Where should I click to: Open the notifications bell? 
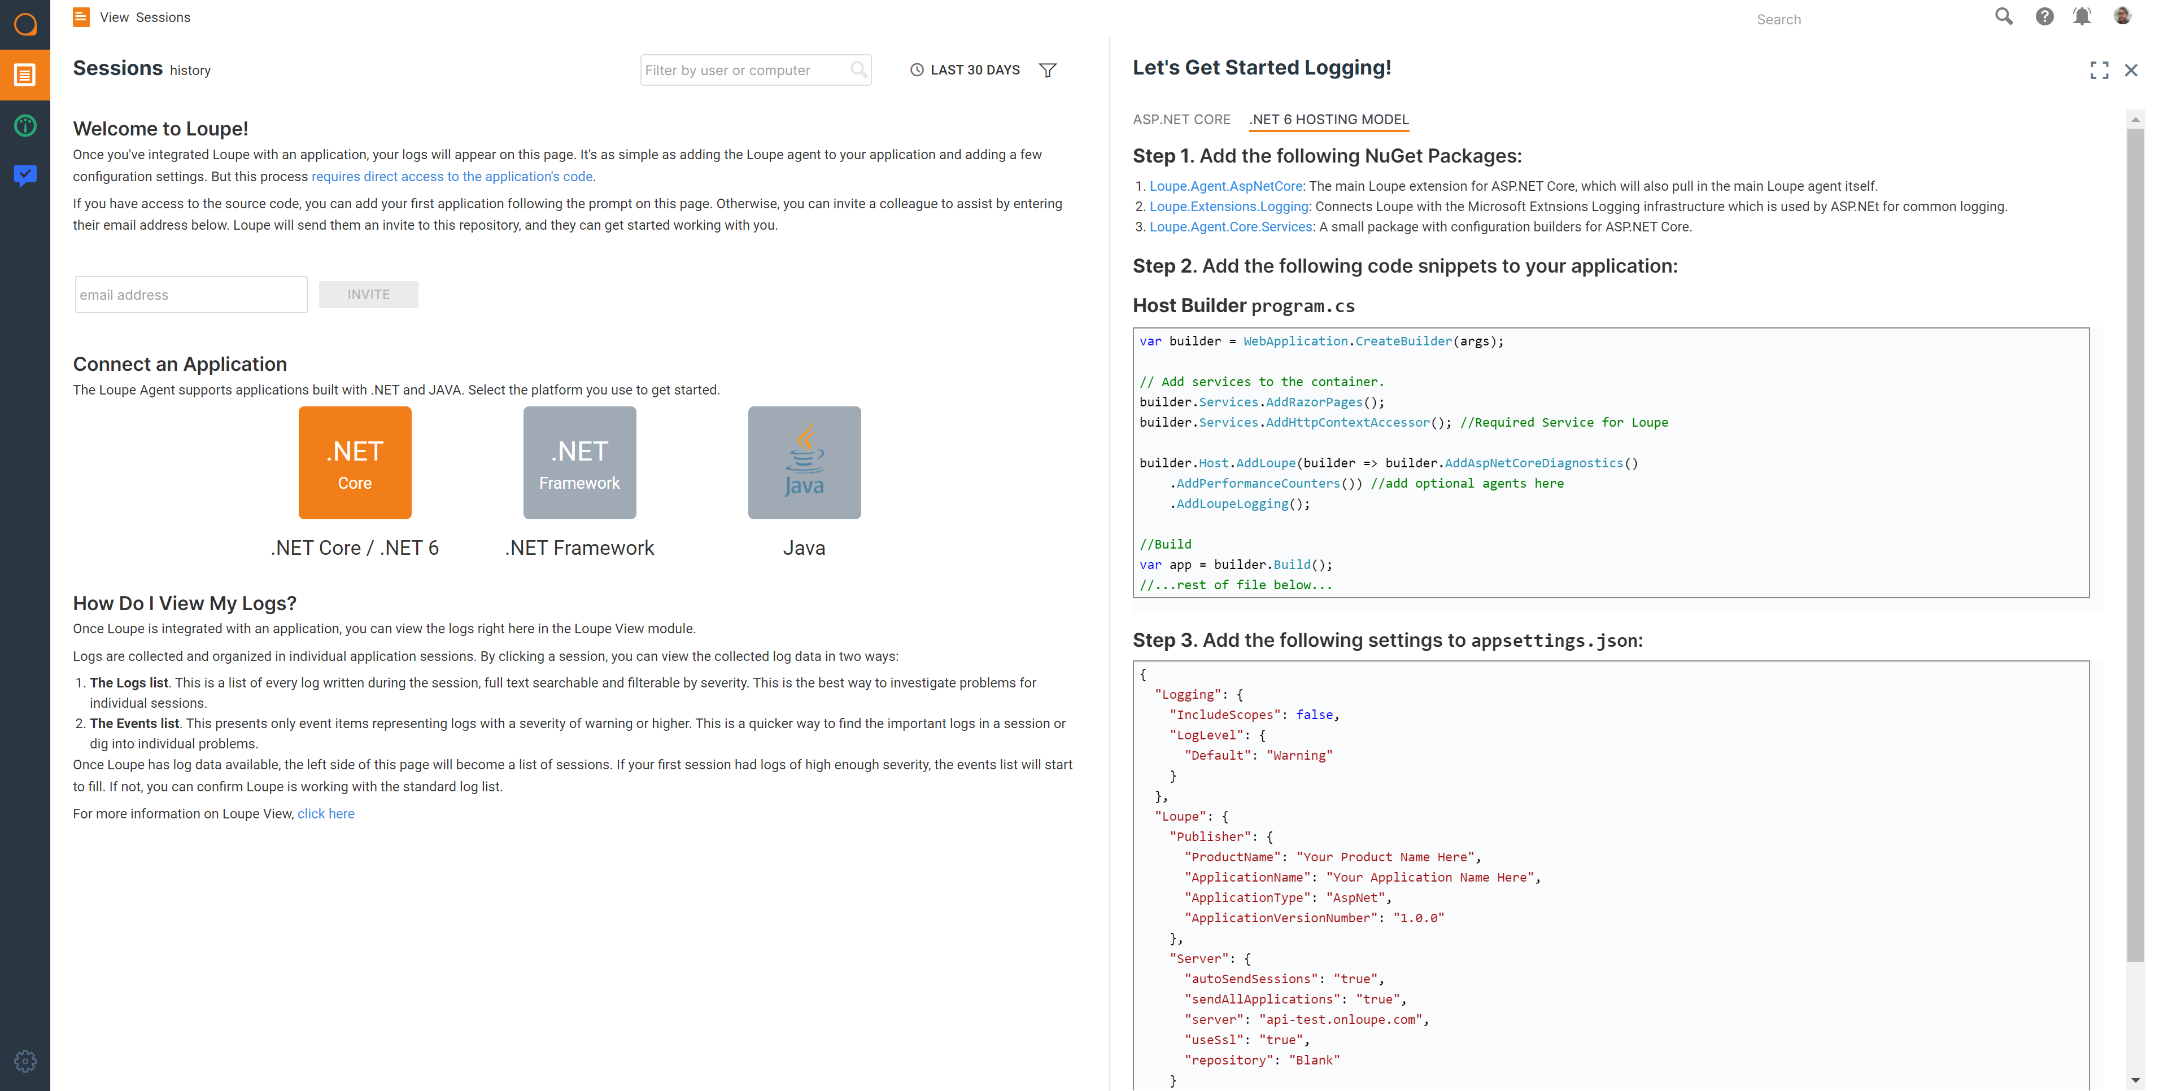pos(2082,17)
